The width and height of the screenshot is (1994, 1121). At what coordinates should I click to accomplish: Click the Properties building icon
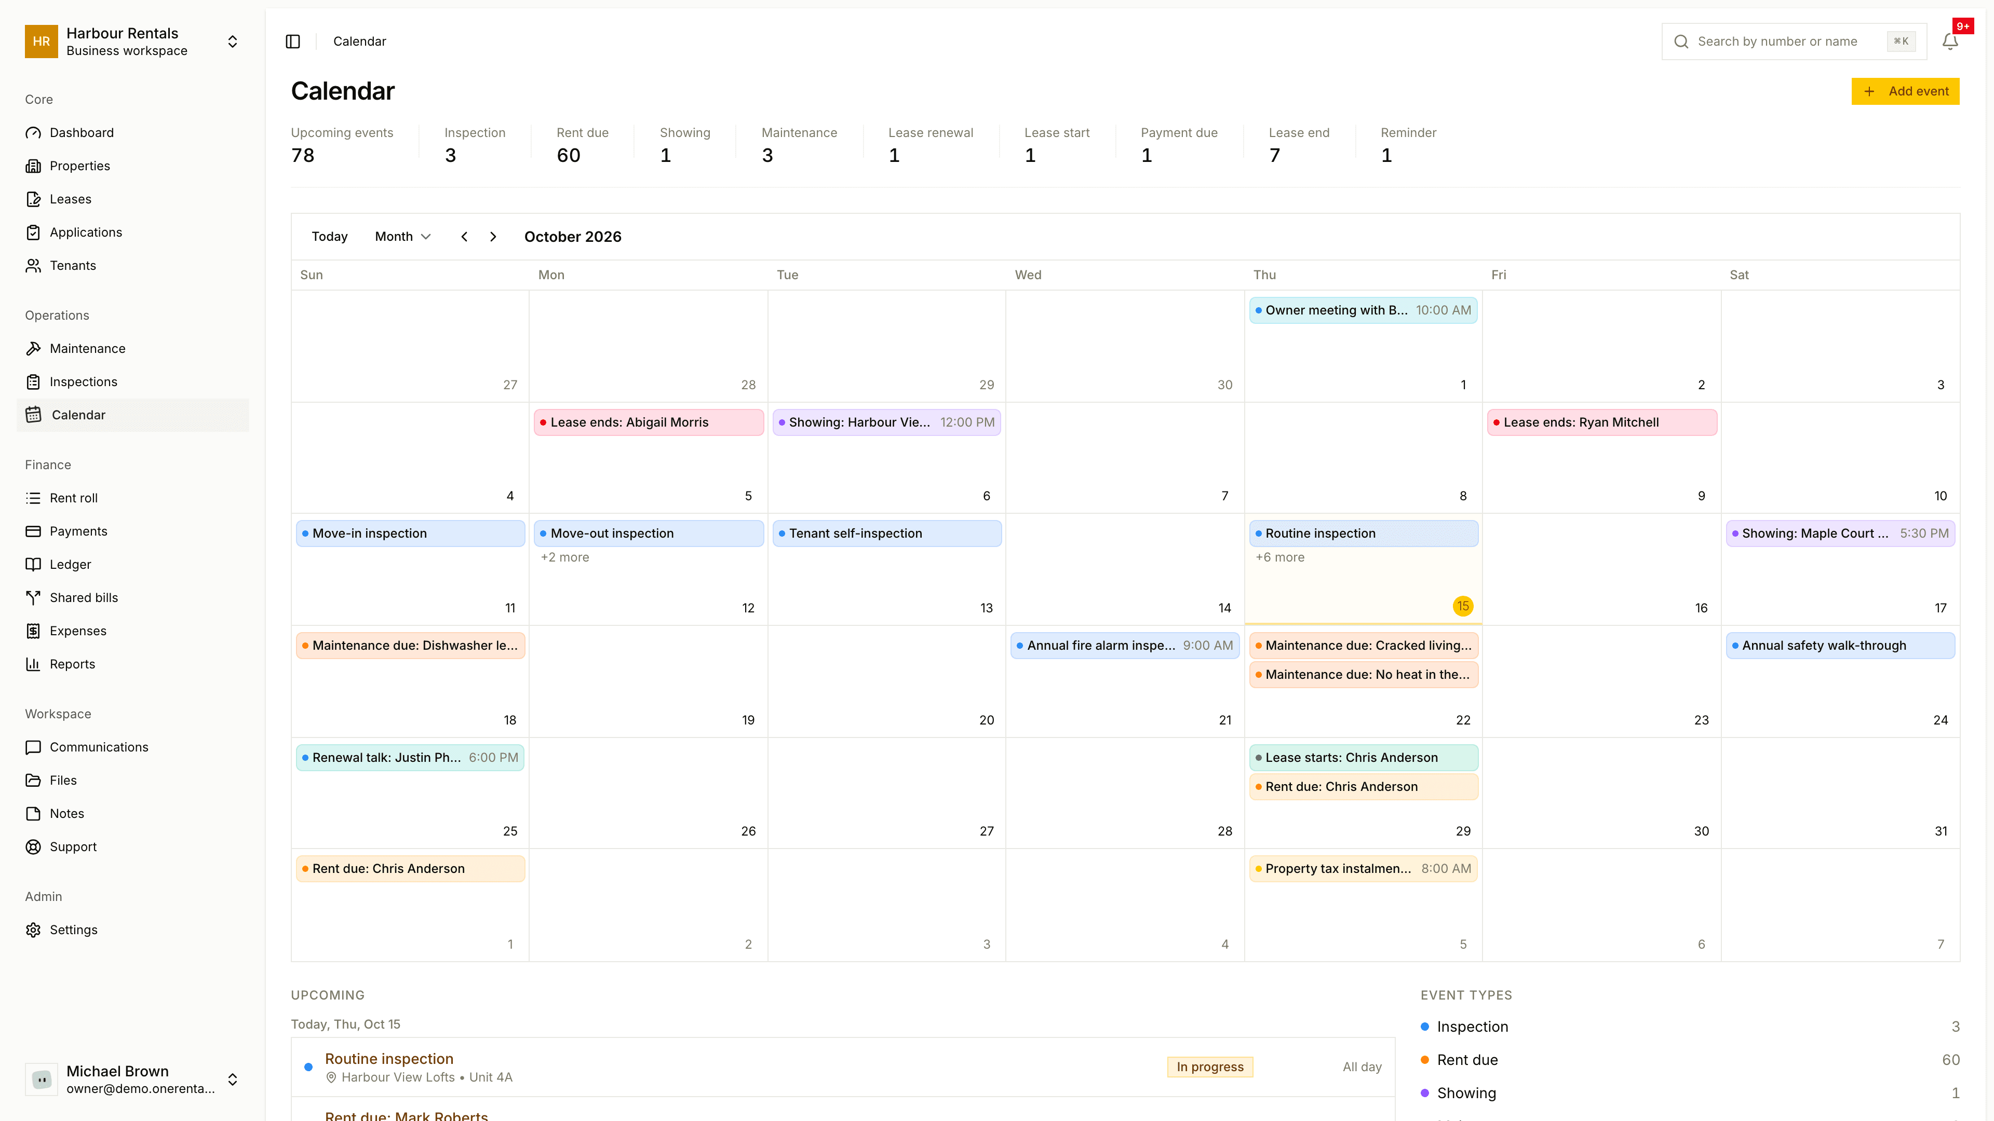(x=33, y=166)
